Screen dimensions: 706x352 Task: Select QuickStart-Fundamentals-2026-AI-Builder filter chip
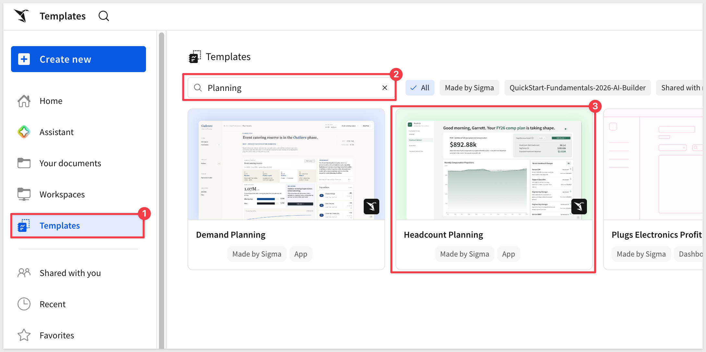pos(578,88)
